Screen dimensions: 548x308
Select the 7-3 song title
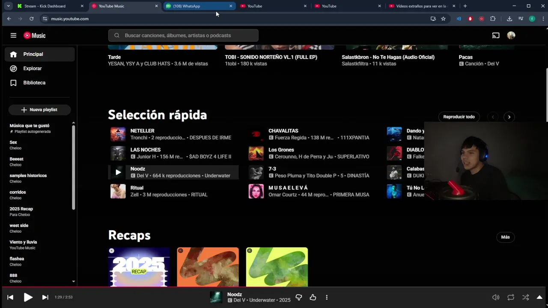(272, 169)
